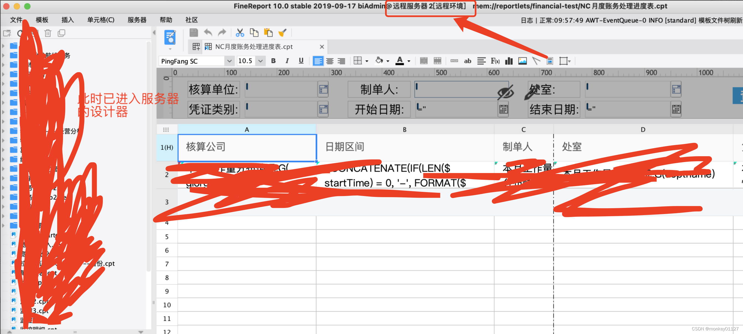The height and width of the screenshot is (334, 743).
Task: Click the preview report icon
Action: (x=170, y=38)
